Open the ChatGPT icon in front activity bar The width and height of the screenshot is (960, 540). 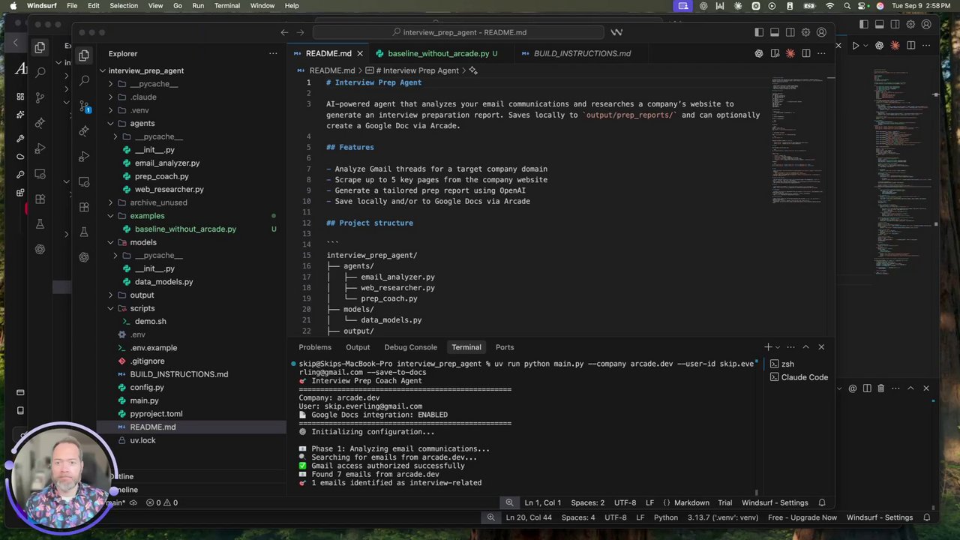tap(84, 257)
